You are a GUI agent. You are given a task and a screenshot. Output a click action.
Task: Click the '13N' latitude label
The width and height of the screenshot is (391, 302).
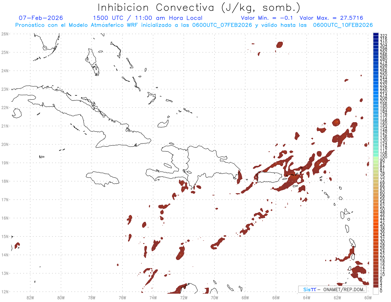point(5,273)
